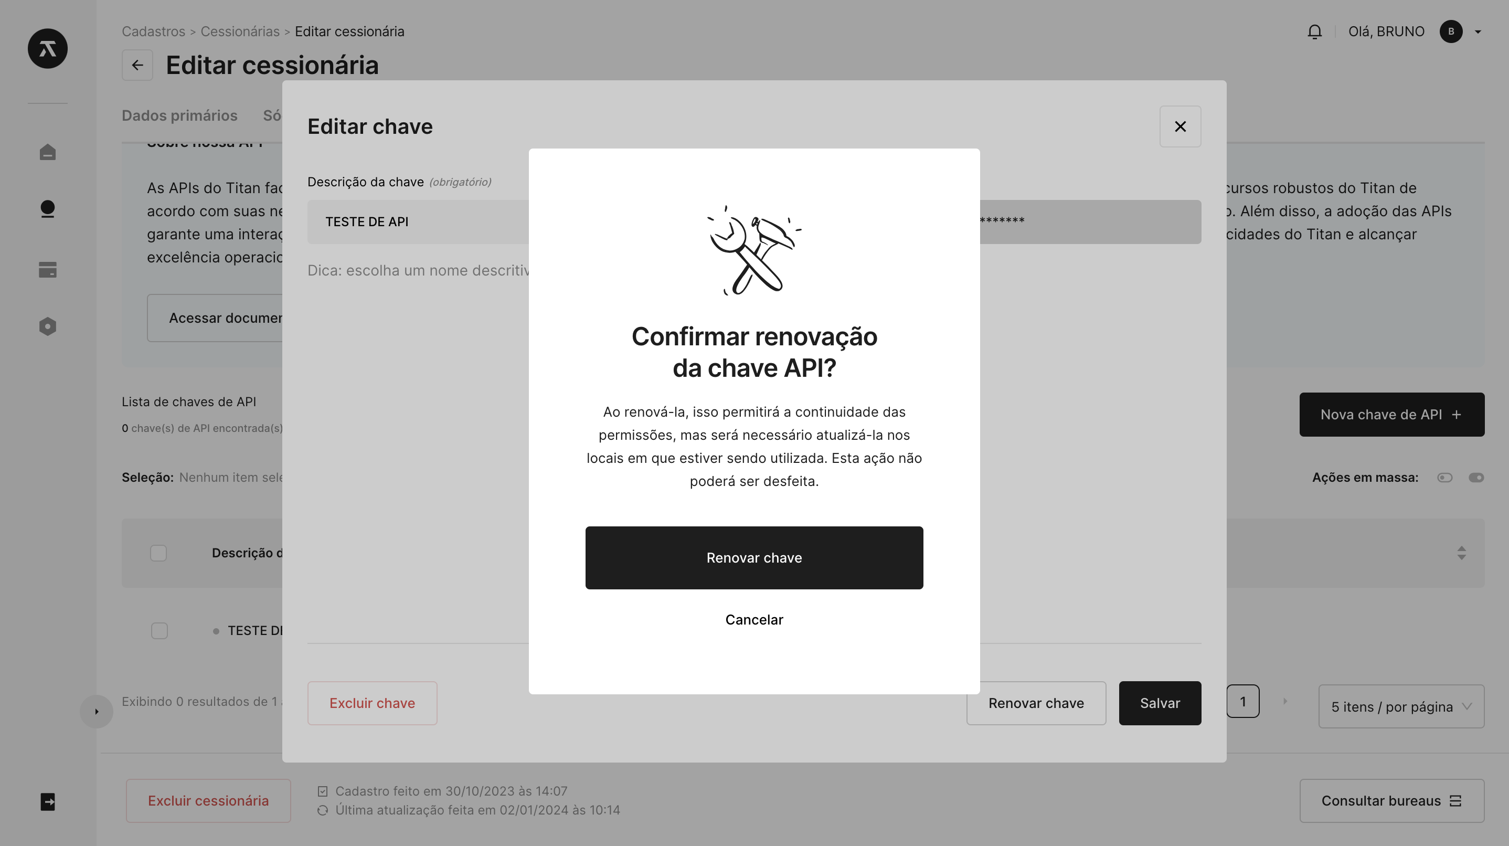Screen dimensions: 1509x846
Task: Click the hexagon settings sidebar icon
Action: point(47,326)
